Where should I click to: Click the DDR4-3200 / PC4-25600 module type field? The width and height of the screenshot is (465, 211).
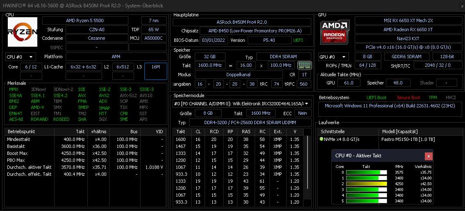250,123
